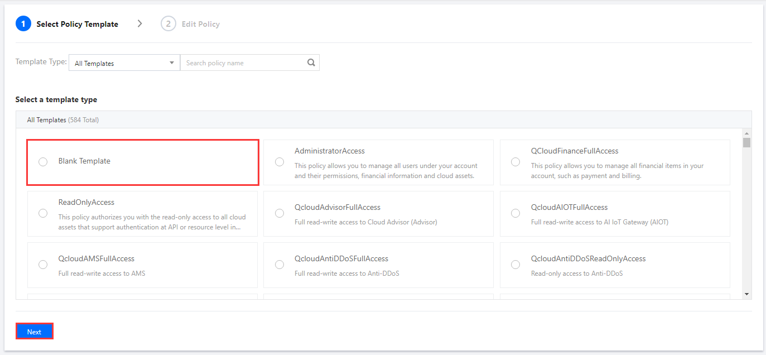Click the step 2 circle icon
The image size is (766, 355).
point(168,24)
